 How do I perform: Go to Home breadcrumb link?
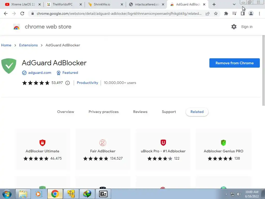tap(6, 45)
